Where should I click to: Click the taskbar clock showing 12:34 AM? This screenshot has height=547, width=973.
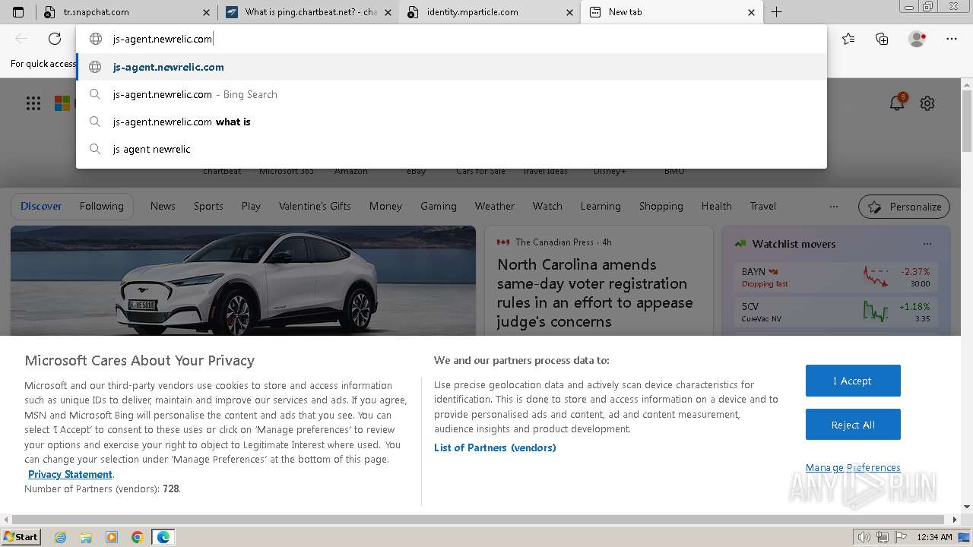934,537
